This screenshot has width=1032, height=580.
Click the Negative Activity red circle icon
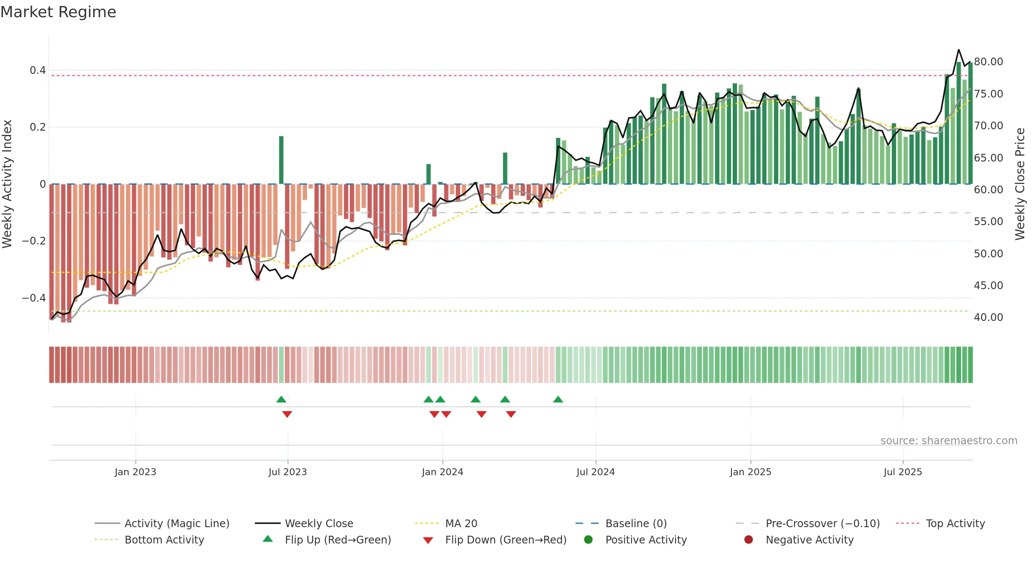pyautogui.click(x=749, y=540)
